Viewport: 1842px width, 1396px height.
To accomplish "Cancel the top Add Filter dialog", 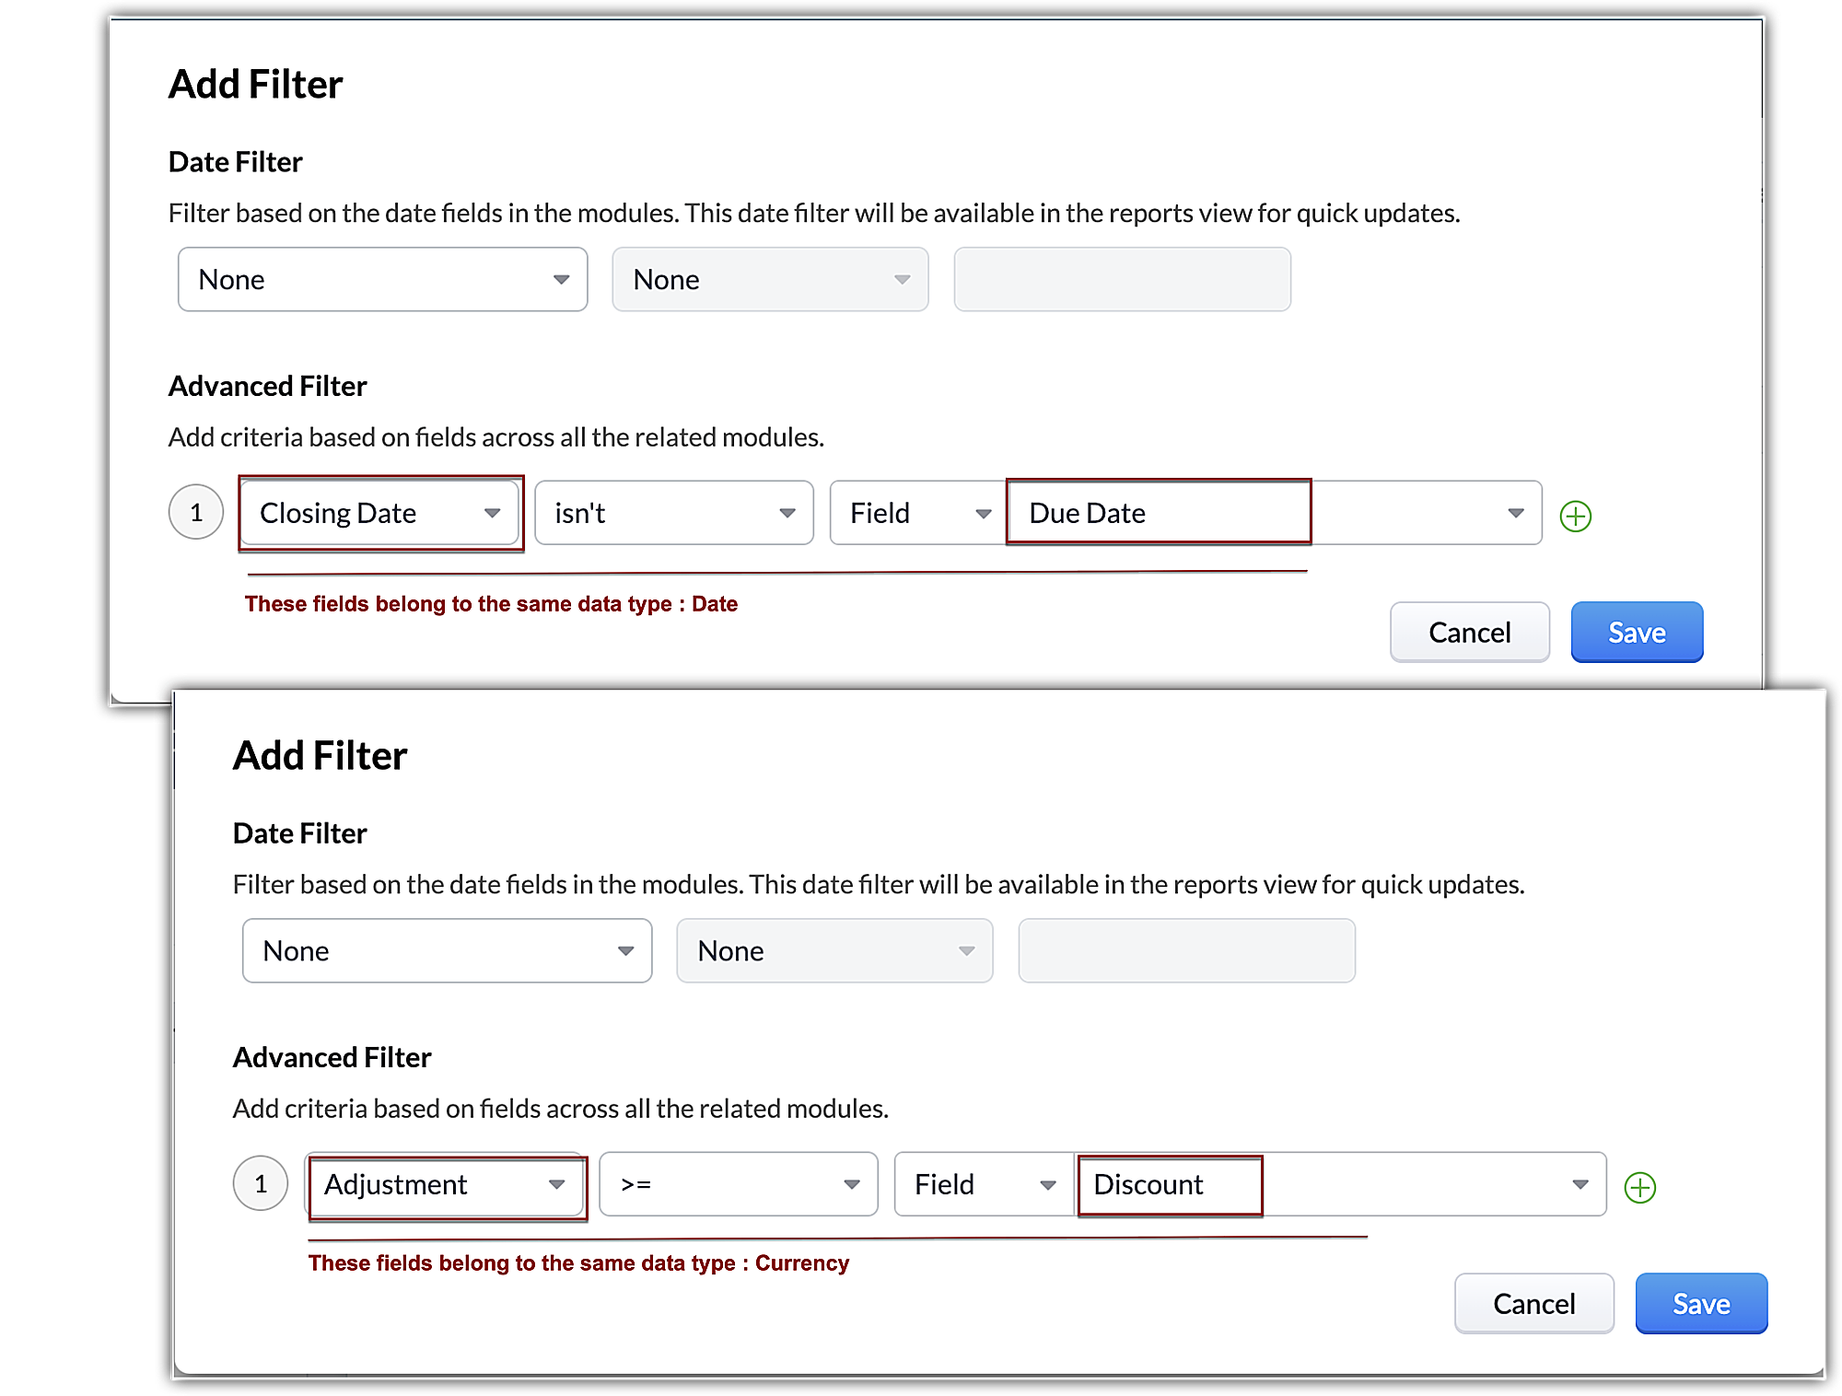I will [x=1469, y=633].
